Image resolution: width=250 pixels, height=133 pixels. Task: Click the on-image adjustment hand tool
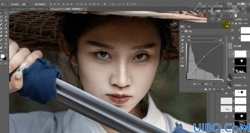(x=182, y=40)
